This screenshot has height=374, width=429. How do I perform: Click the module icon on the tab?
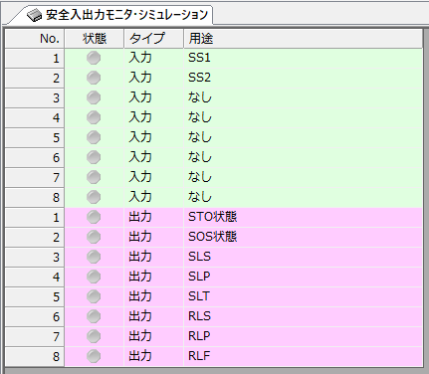[x=35, y=15]
